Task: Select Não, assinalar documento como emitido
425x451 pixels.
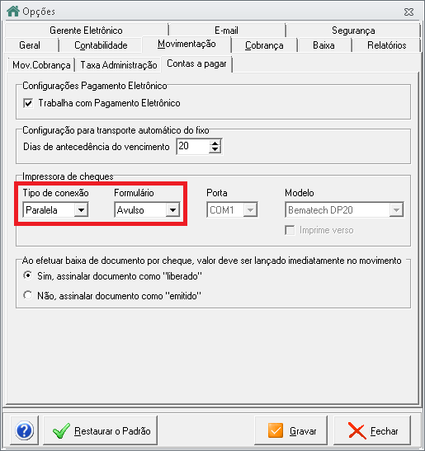Action: (28, 295)
